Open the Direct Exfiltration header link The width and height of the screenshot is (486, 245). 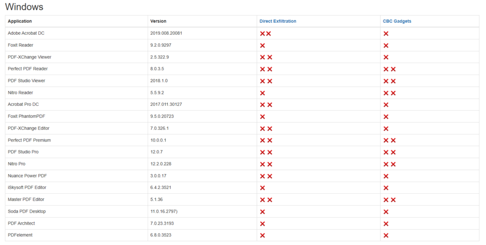click(x=278, y=21)
